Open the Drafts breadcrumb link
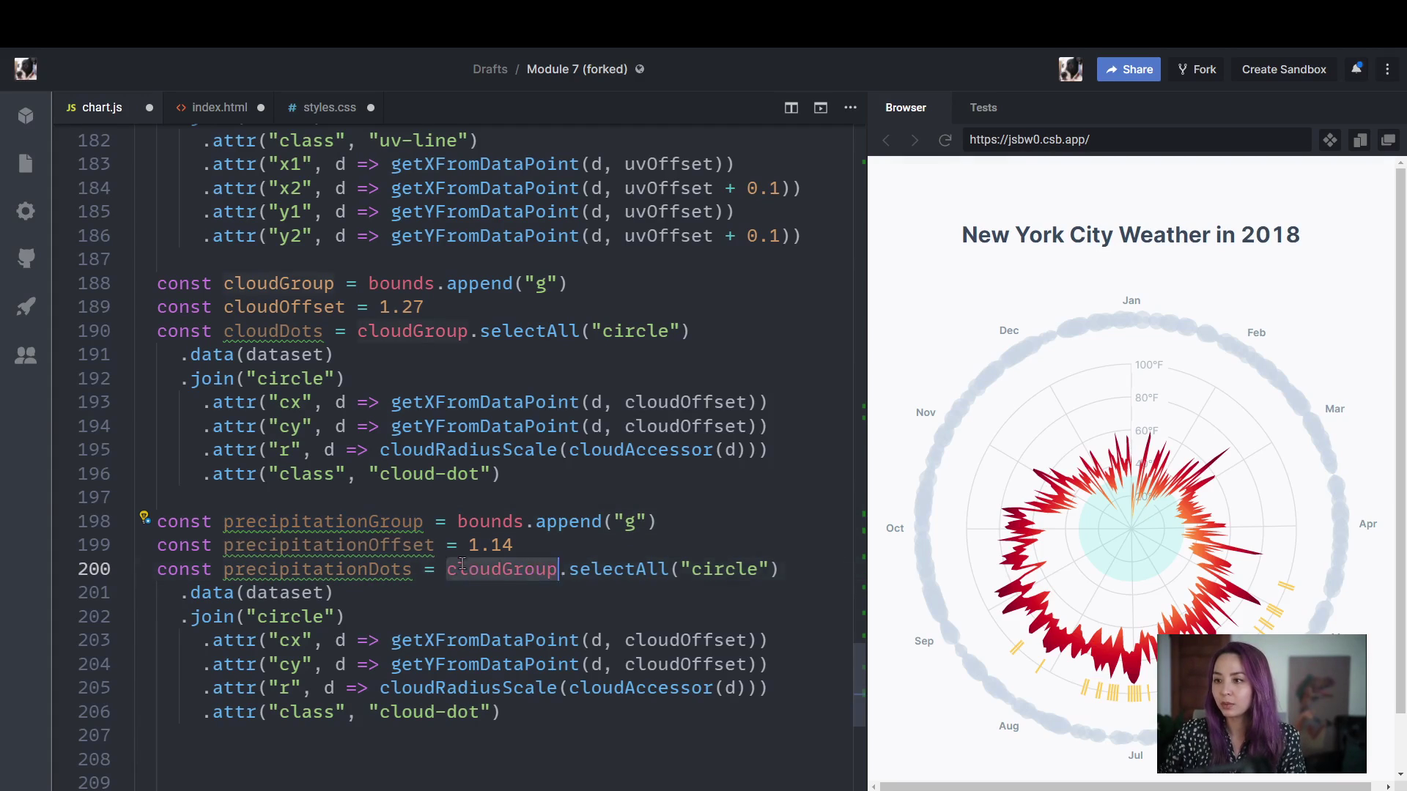Viewport: 1407px width, 791px height. pos(490,69)
